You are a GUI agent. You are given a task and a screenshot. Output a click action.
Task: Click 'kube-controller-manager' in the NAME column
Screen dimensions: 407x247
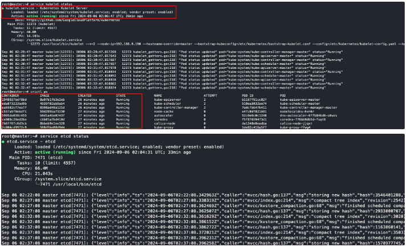pos(176,108)
